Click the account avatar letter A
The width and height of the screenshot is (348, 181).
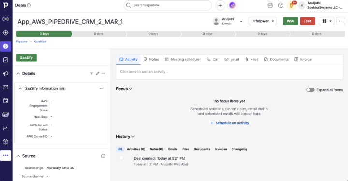click(302, 5)
